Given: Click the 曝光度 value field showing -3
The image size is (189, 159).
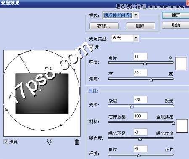Looking at the screenshot, I should tap(140, 132).
